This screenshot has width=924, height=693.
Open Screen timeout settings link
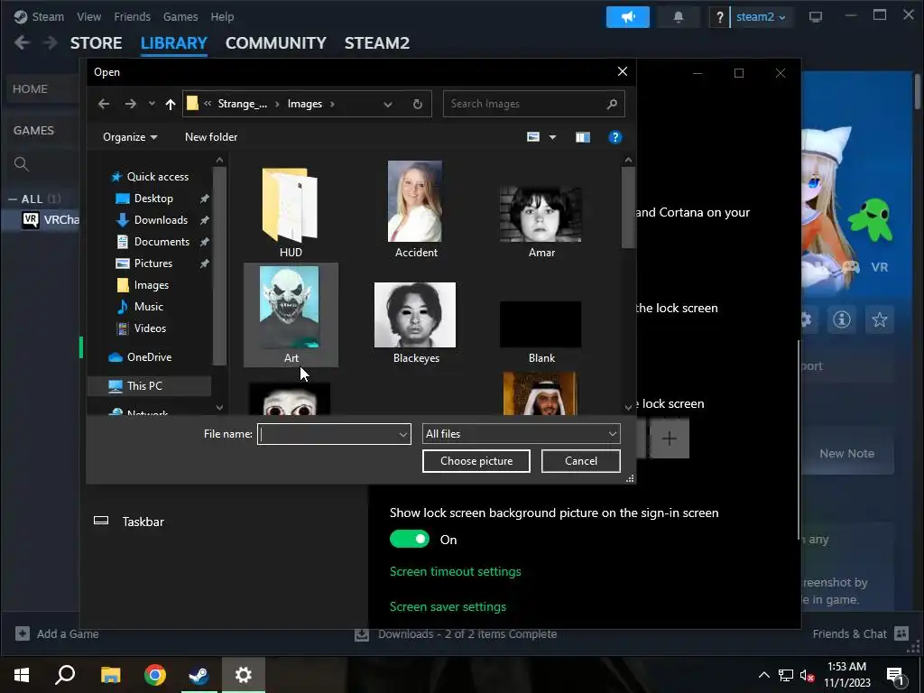coord(455,571)
